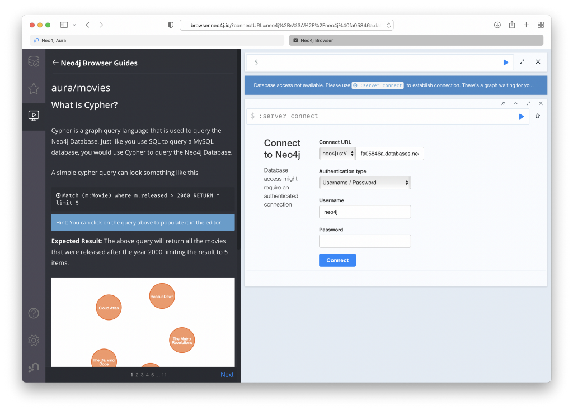Open the neo4j+s:// protocol dropdown
The image size is (573, 411).
point(337,154)
